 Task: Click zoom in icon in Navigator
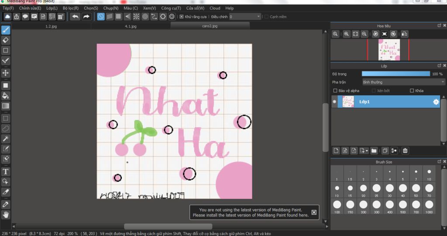(x=346, y=34)
